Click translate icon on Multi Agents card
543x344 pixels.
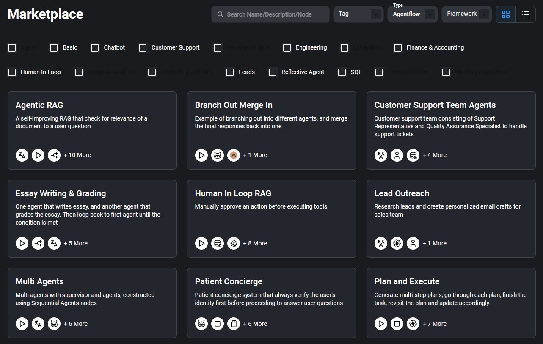[x=38, y=324]
